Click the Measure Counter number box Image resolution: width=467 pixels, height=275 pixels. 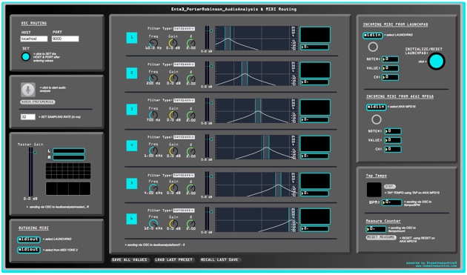(376, 230)
